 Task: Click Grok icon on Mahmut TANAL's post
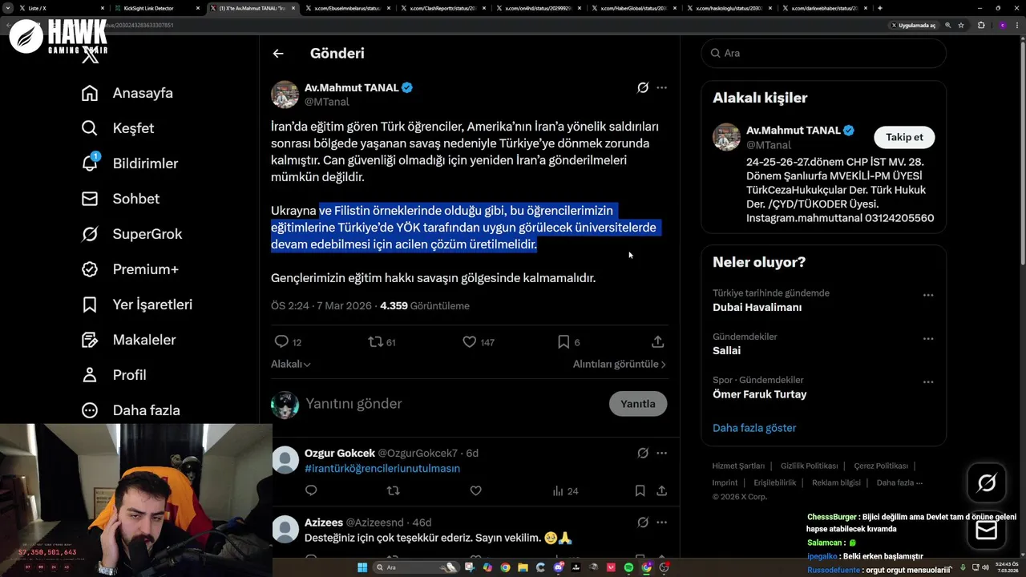point(642,87)
